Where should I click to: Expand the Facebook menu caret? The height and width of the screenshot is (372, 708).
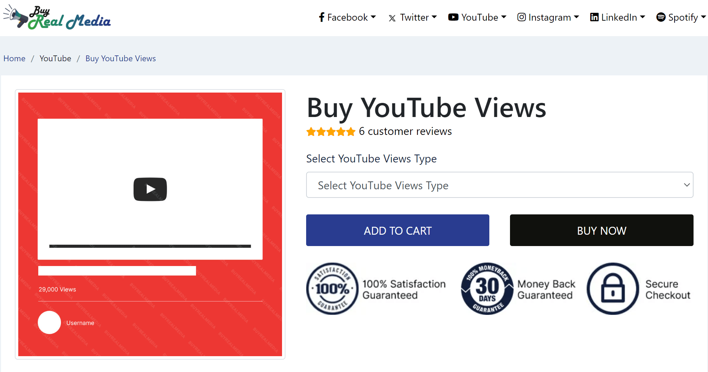point(373,17)
